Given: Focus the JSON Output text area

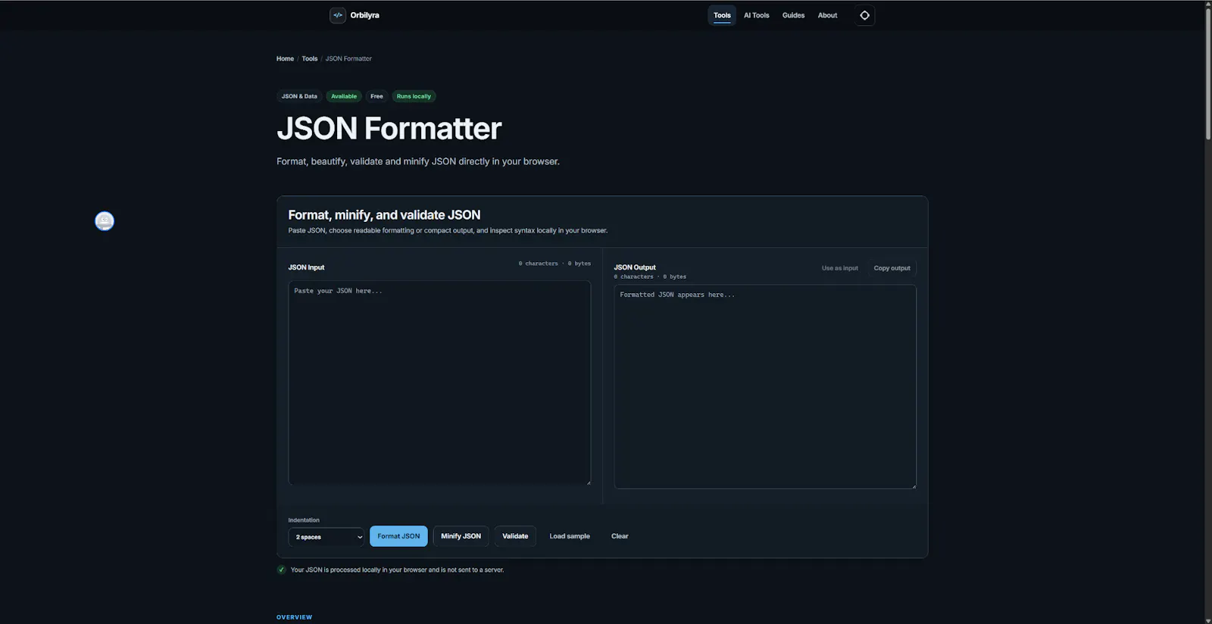Looking at the screenshot, I should coord(765,386).
